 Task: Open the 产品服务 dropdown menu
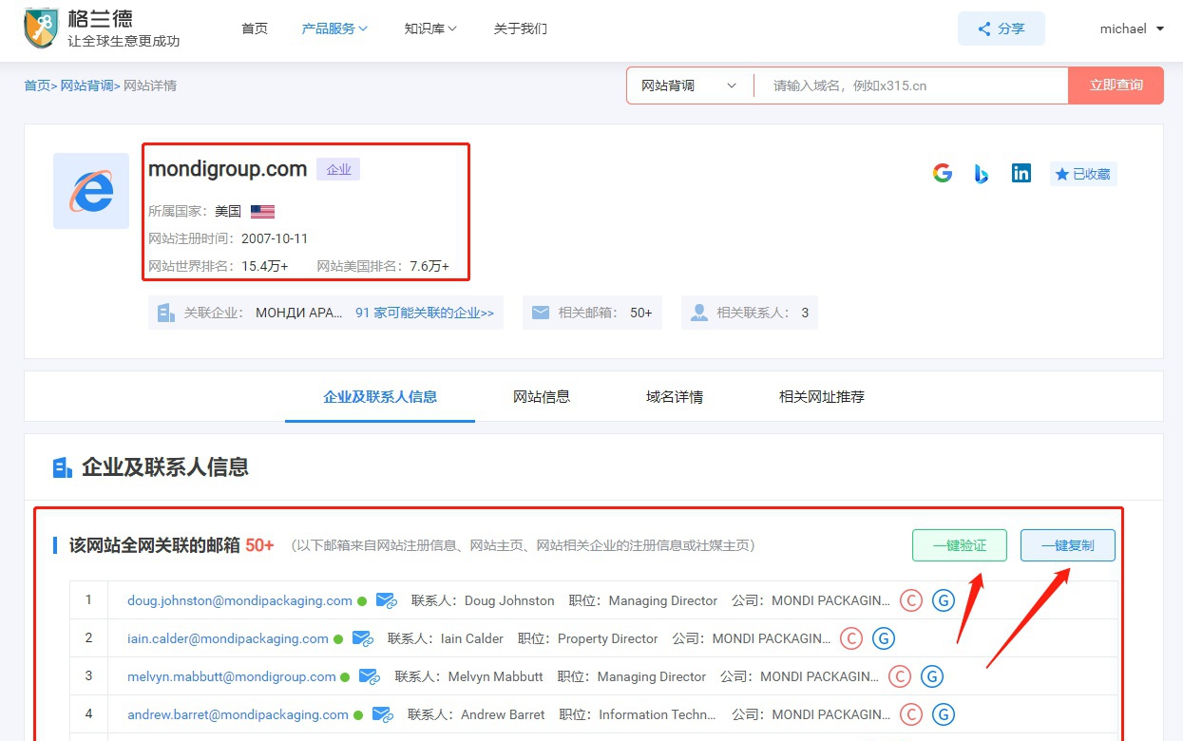[334, 28]
